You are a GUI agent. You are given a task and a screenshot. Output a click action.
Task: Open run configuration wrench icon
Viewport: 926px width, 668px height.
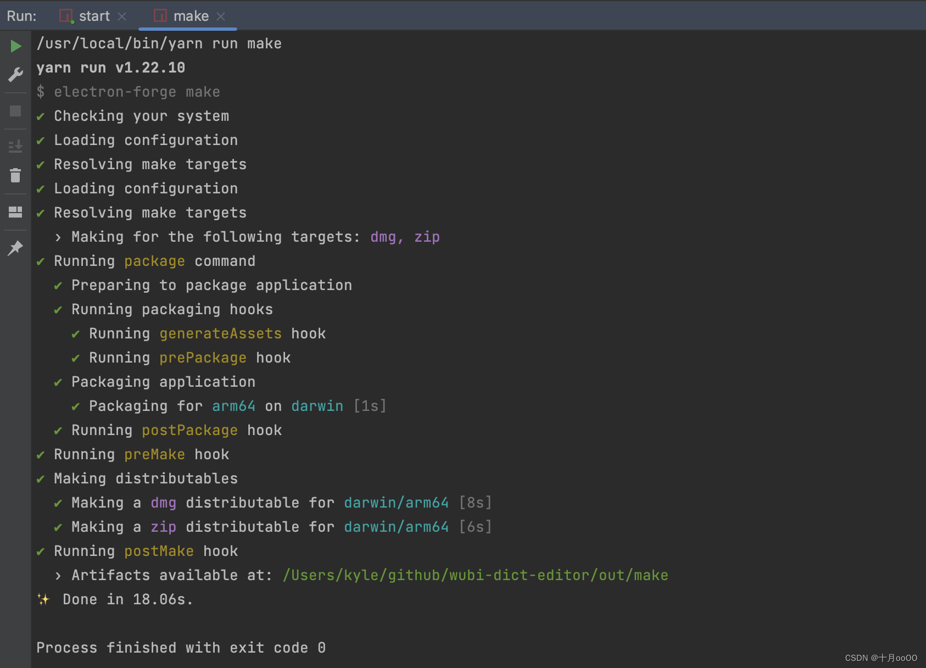point(15,75)
